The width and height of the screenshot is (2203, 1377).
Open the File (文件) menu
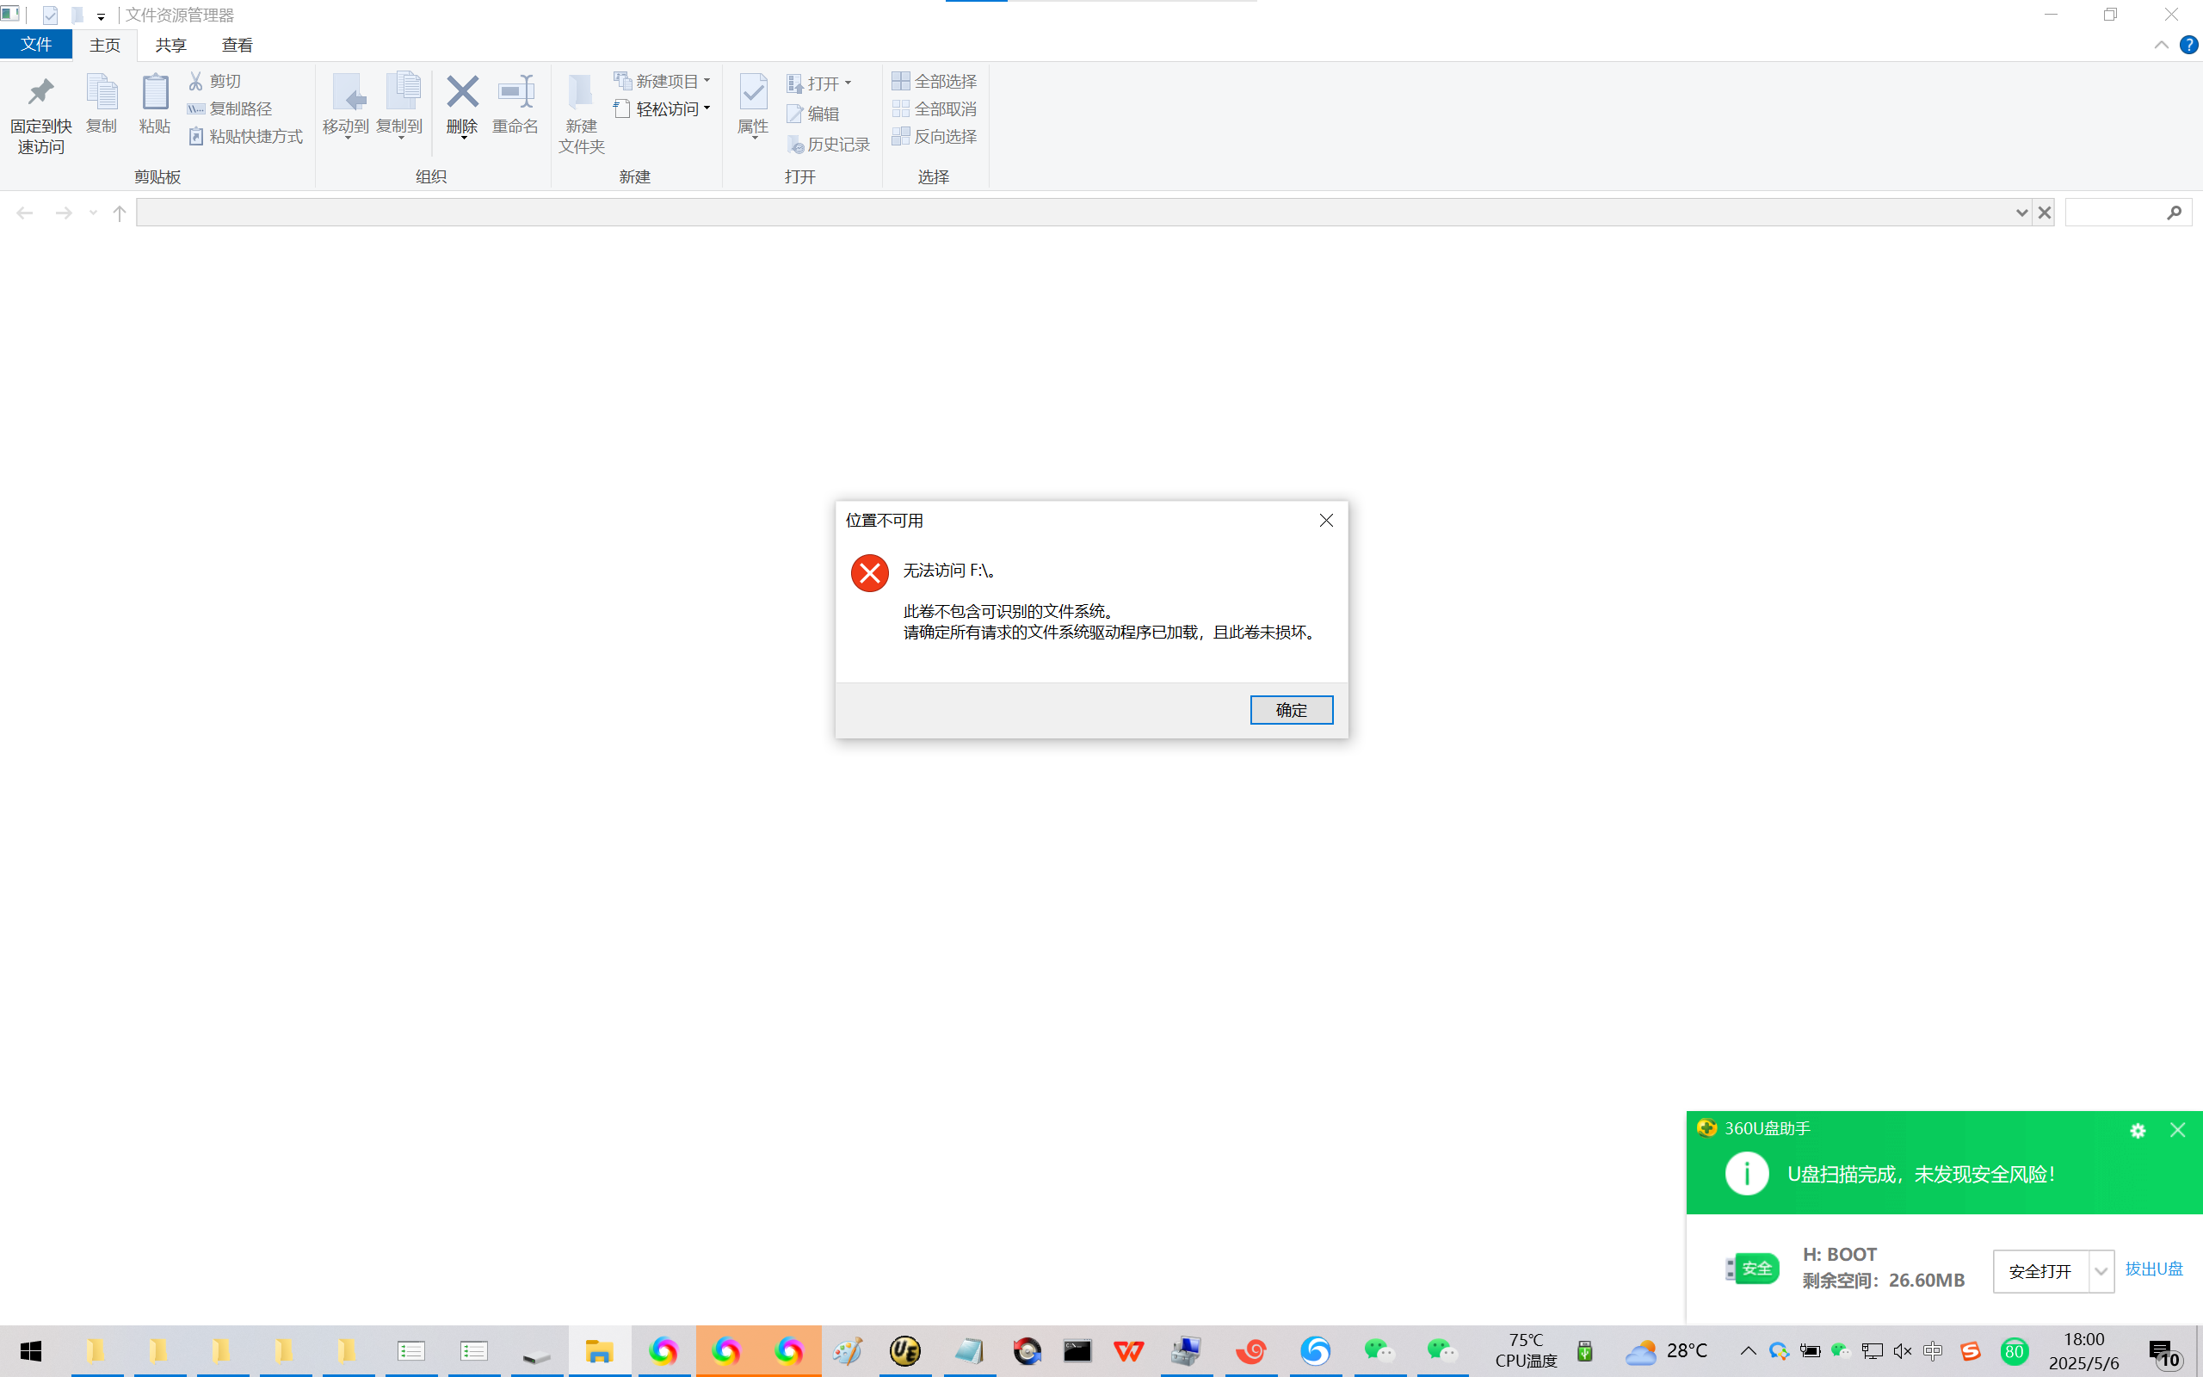[x=35, y=45]
